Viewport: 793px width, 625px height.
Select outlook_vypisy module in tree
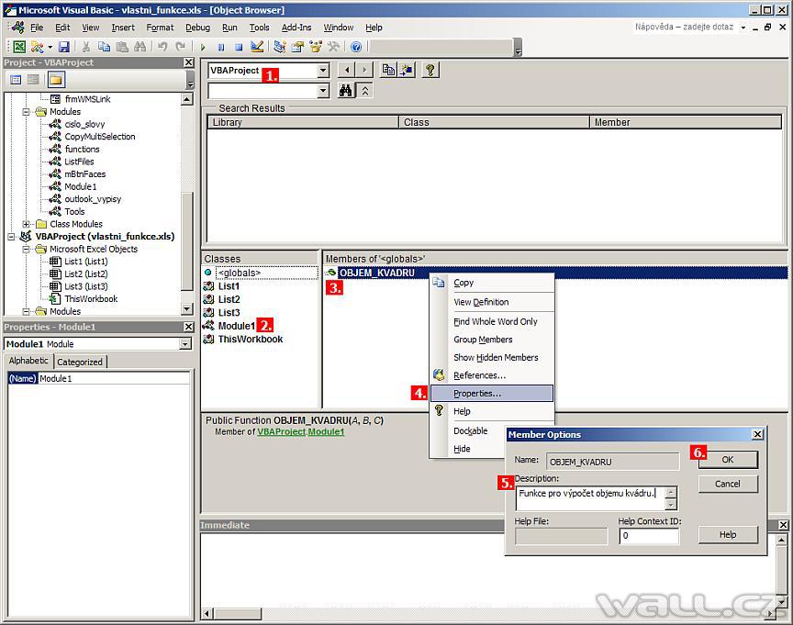tap(93, 199)
